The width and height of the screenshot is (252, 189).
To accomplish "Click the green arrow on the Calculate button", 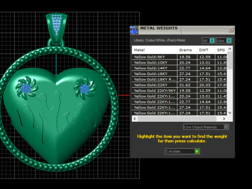I will click(197, 151).
